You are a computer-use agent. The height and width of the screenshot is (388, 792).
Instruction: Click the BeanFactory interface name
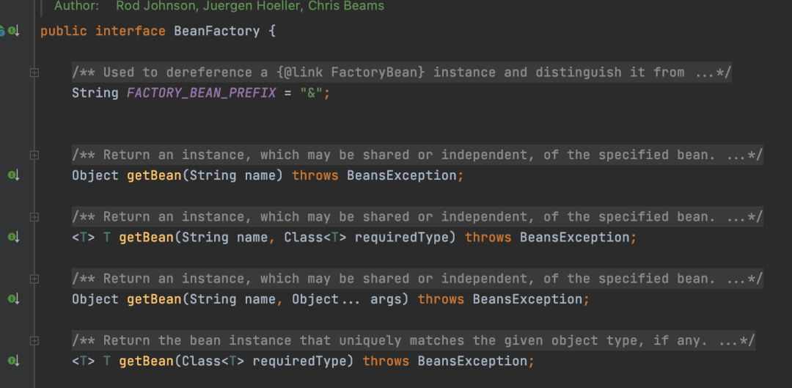pyautogui.click(x=216, y=32)
